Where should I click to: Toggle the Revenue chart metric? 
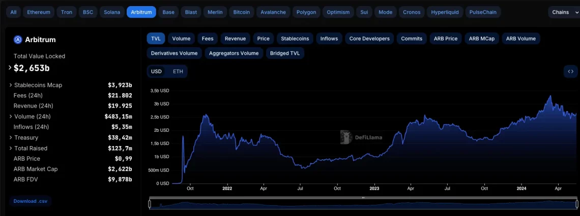coord(235,39)
